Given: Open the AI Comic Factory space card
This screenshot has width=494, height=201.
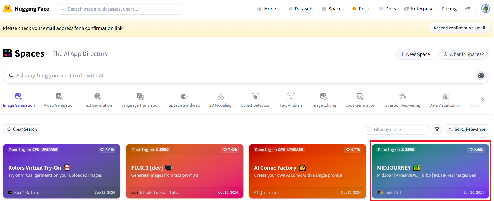Looking at the screenshot, I should (x=308, y=171).
